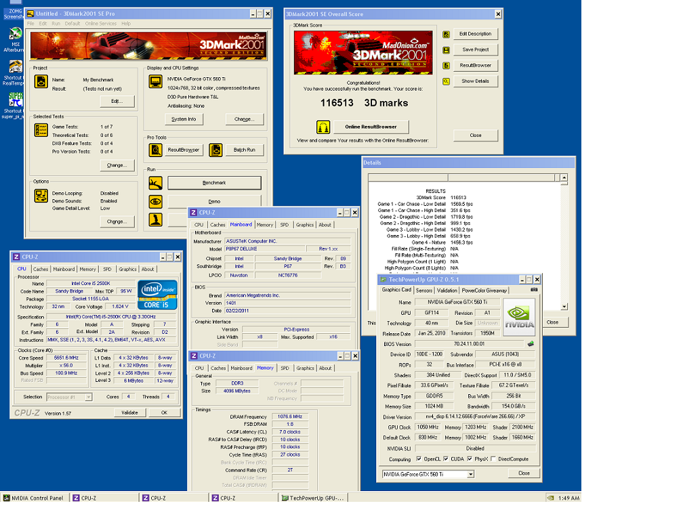Screen dimensions: 683x512
Task: Open the RealTemp desktop shortcut
Action: pyautogui.click(x=14, y=72)
